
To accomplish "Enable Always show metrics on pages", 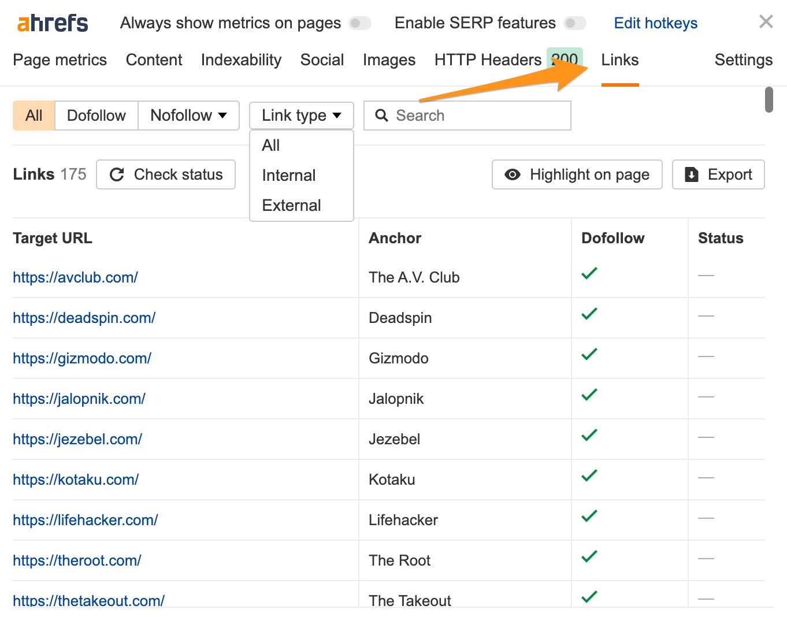I will (359, 23).
